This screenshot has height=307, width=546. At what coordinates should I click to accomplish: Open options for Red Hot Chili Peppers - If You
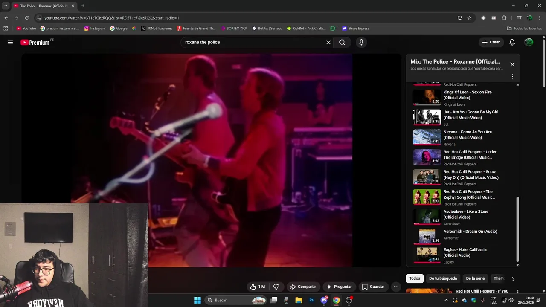click(518, 292)
